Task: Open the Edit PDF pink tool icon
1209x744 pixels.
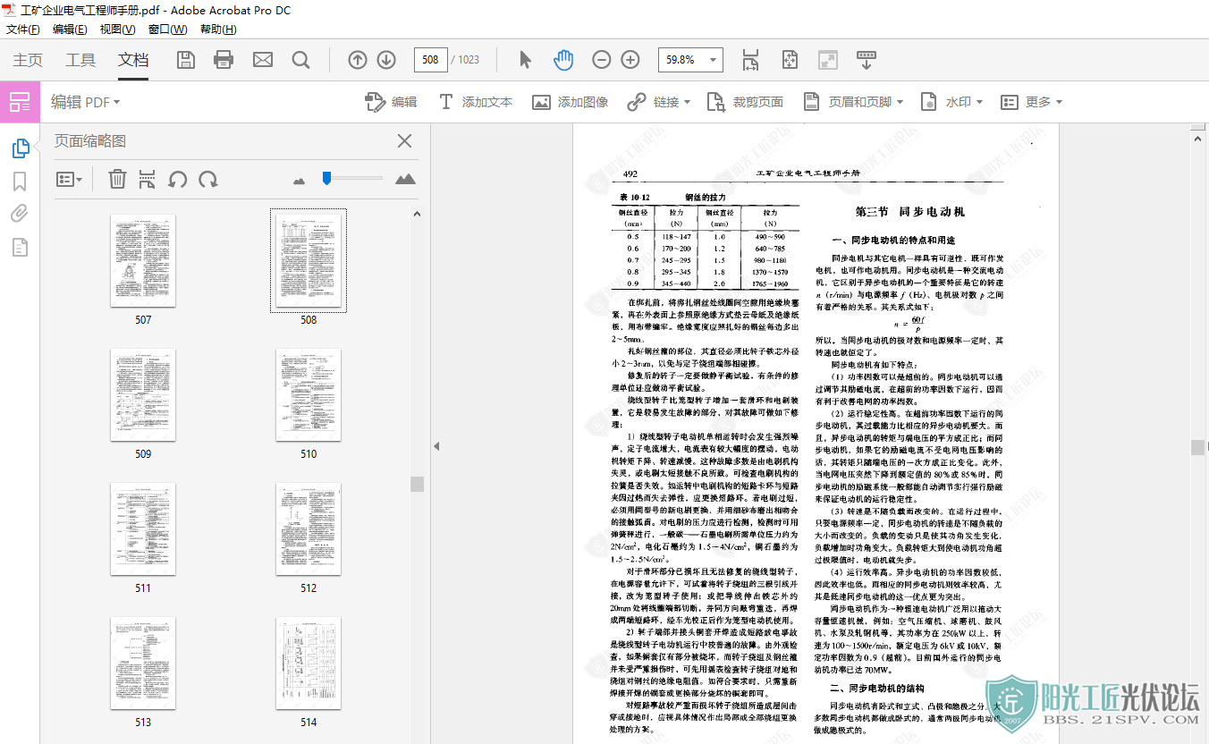Action: pos(20,102)
